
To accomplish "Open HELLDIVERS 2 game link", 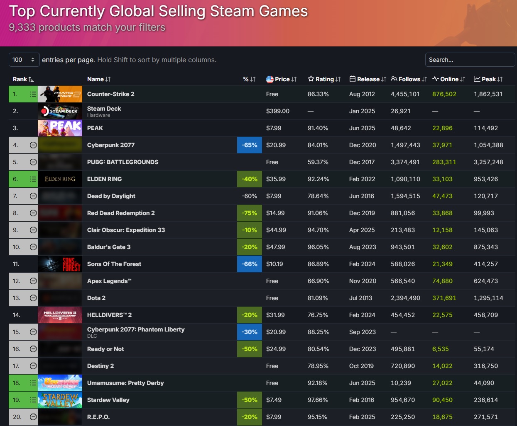I will coord(110,315).
